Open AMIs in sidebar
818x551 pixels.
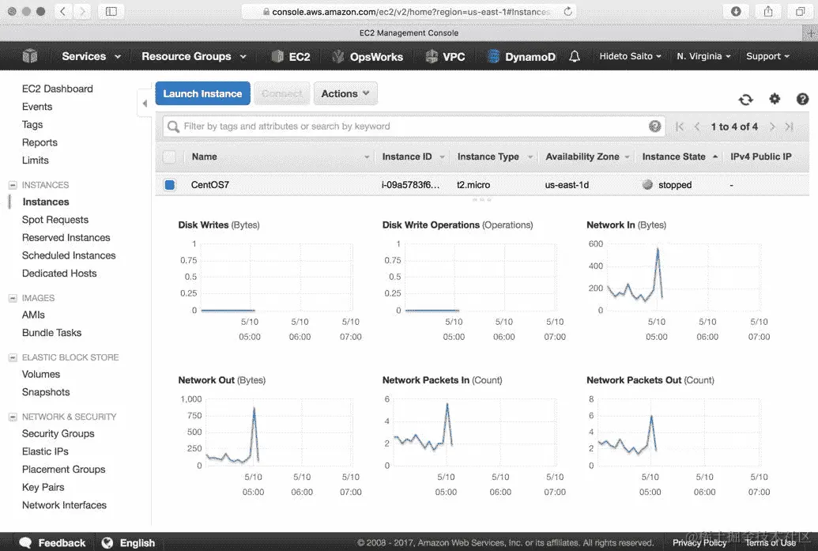click(33, 315)
